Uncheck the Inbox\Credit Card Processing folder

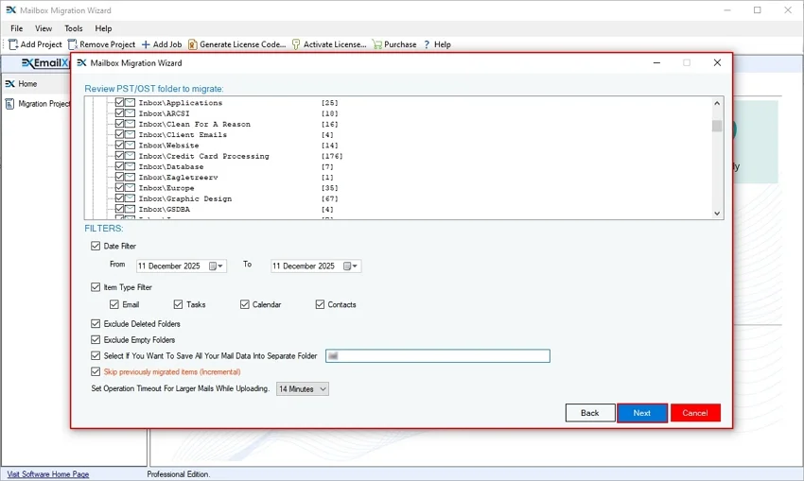[x=119, y=156]
